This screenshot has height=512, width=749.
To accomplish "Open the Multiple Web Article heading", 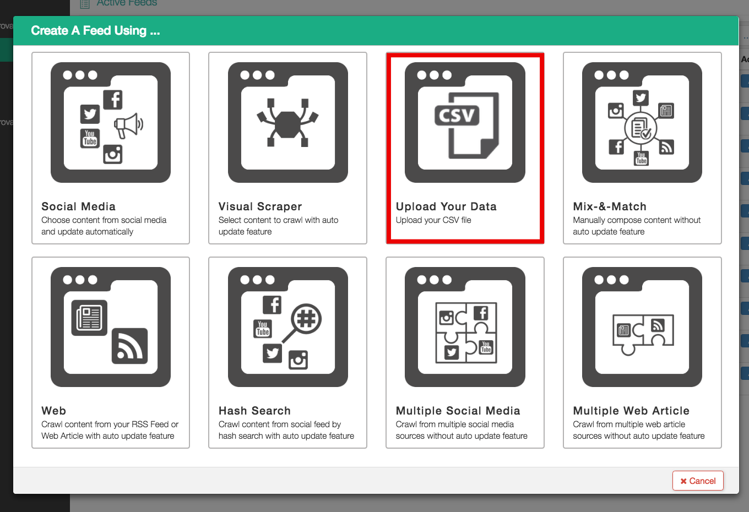I will [x=631, y=411].
